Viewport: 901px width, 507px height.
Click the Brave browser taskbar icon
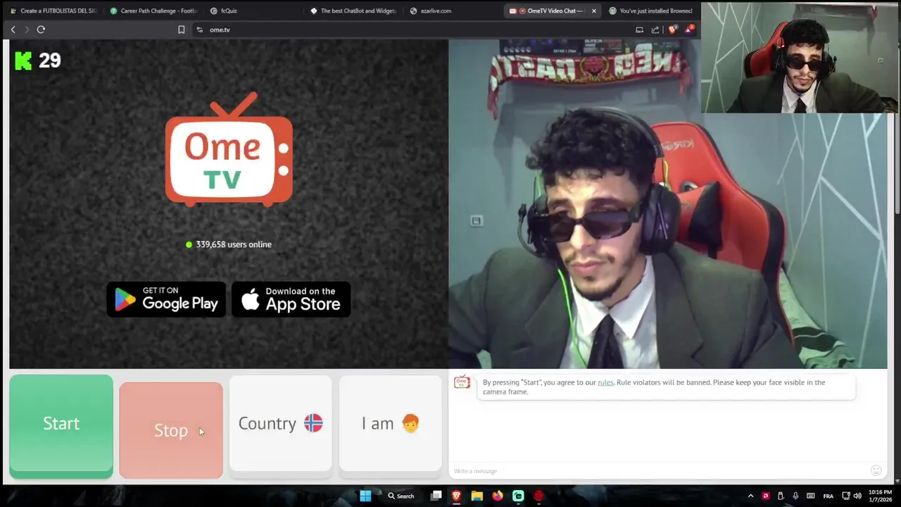coord(456,496)
